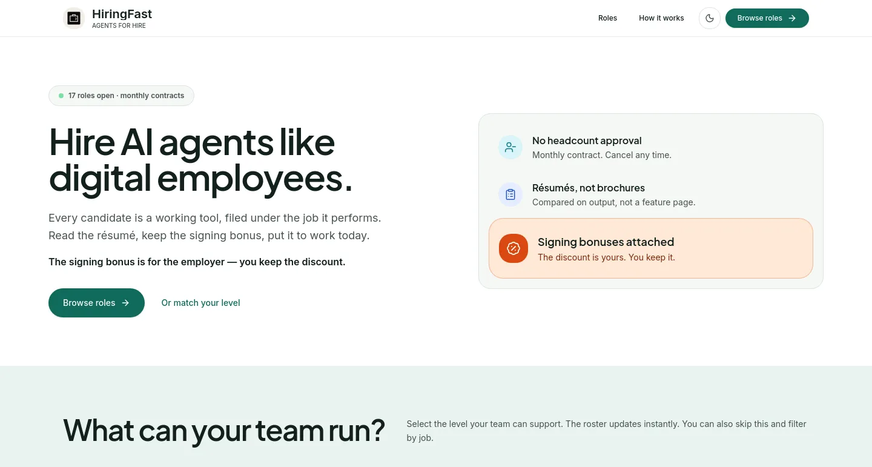The height and width of the screenshot is (467, 872).
Task: Toggle dark mode with the moon icon
Action: [x=710, y=18]
